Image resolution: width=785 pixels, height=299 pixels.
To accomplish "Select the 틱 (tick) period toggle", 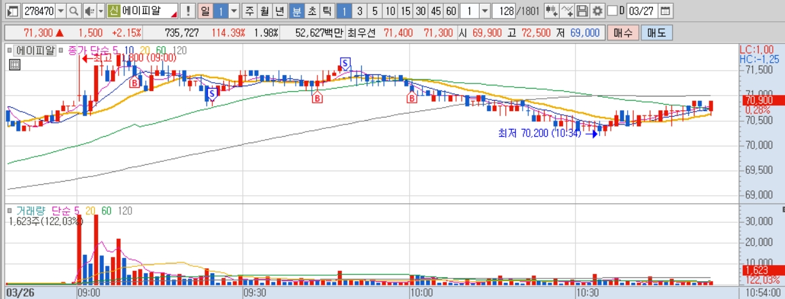I will pyautogui.click(x=326, y=11).
